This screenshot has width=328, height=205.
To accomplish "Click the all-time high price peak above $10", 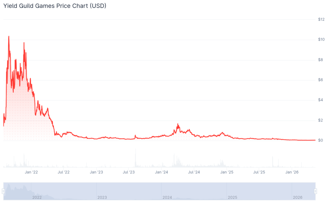I will click(x=9, y=36).
